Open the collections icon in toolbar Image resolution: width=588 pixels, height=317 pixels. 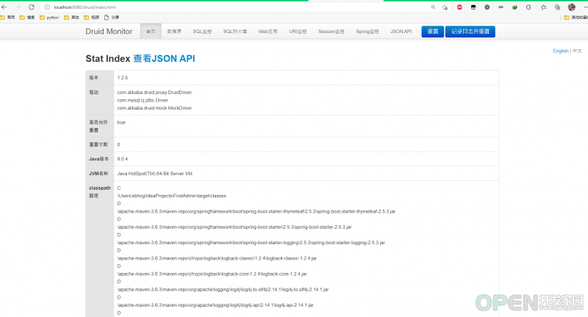[558, 7]
